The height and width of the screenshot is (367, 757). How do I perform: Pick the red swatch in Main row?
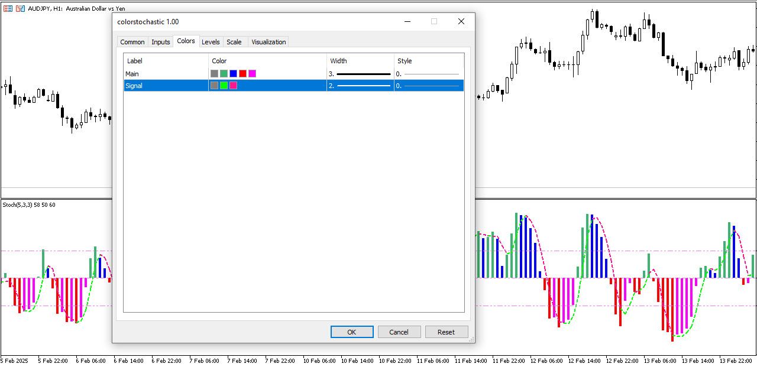click(x=242, y=74)
